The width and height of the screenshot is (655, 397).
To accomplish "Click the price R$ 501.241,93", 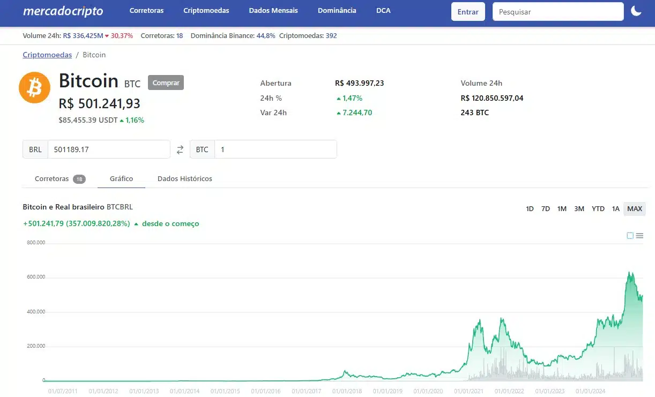I will [100, 104].
